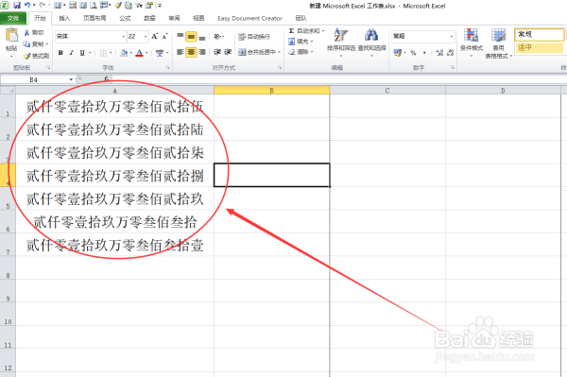Align text right
Viewport: 567px width, 377px height.
[202, 52]
